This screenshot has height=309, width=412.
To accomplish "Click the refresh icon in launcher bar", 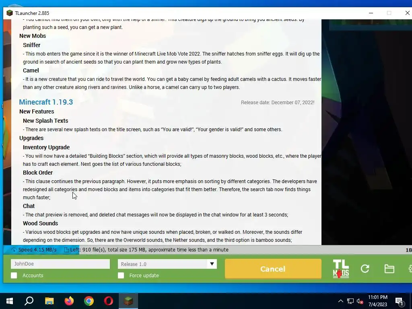I will pos(365,268).
